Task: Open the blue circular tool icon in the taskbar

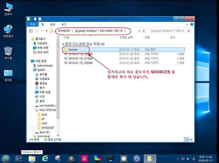Action: pyautogui.click(x=137, y=159)
